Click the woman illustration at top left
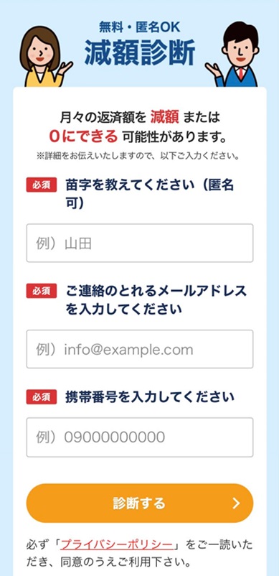Viewport: 279px width, 576px height. (45, 57)
